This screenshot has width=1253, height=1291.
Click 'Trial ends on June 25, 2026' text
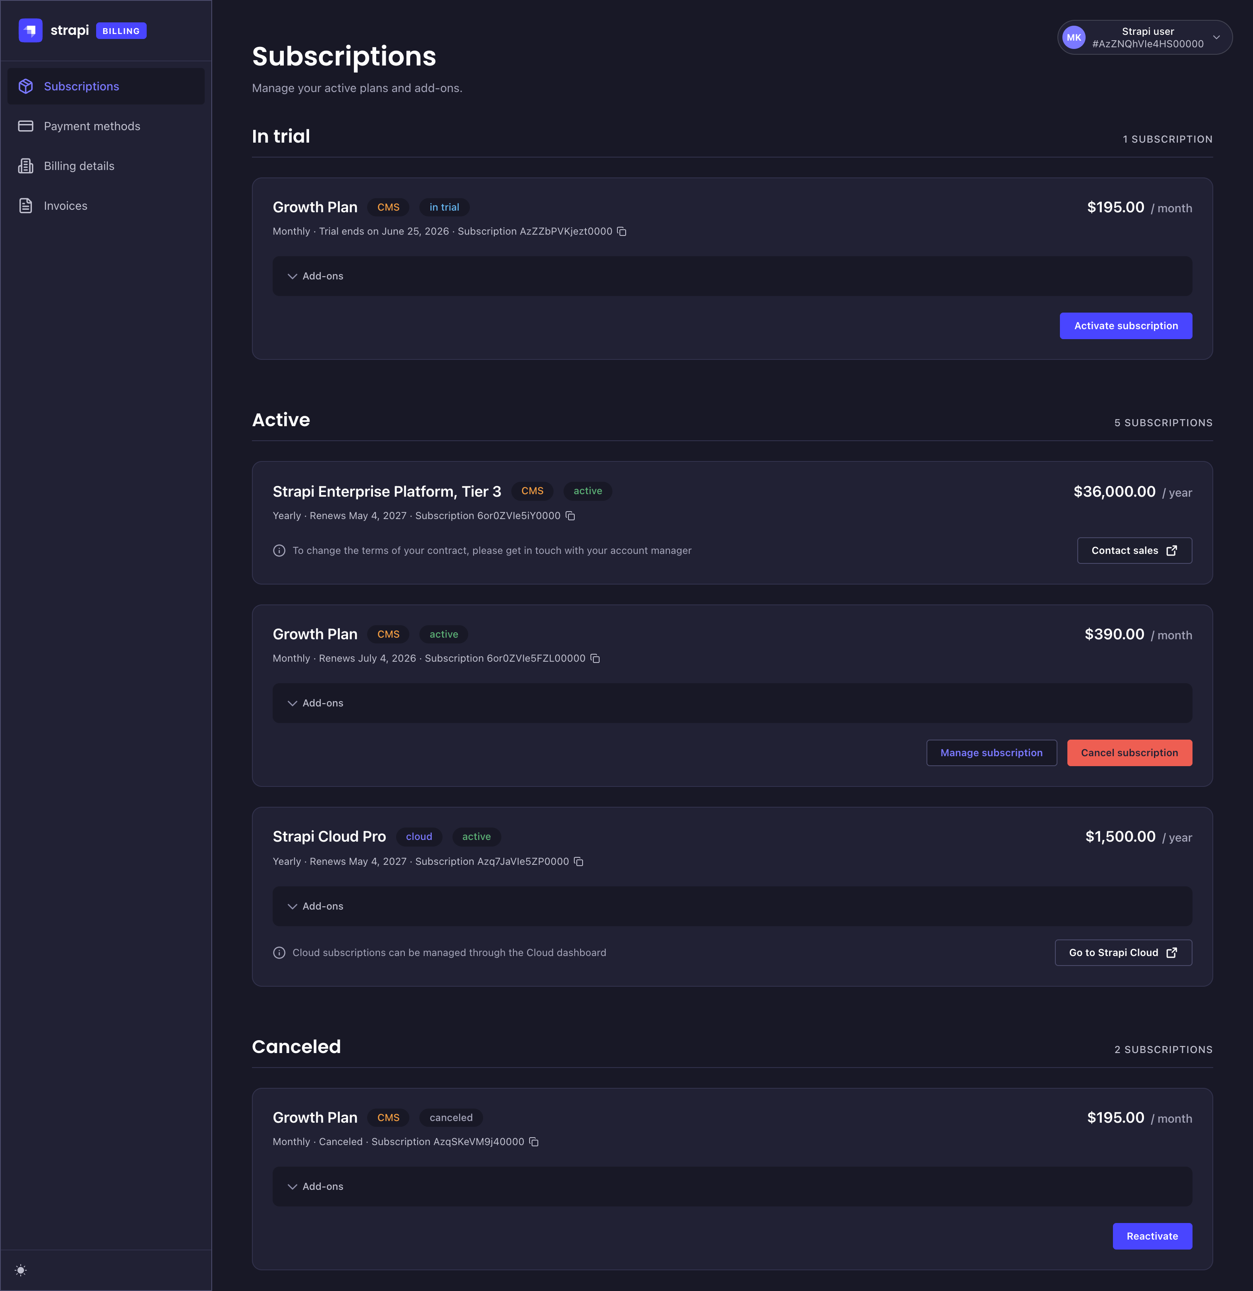click(384, 231)
